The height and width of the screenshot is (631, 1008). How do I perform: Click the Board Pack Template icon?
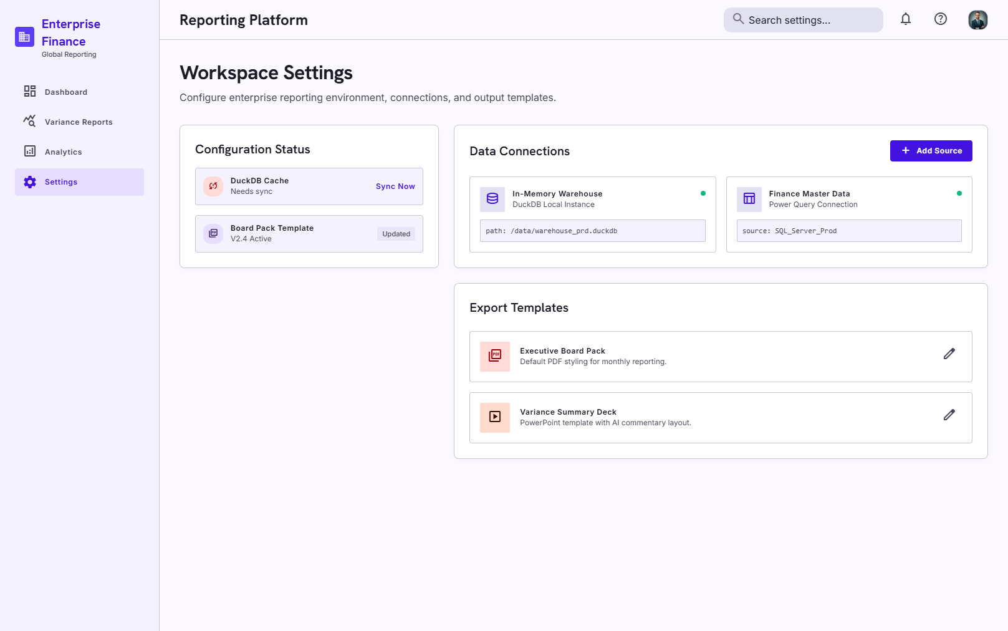click(213, 233)
